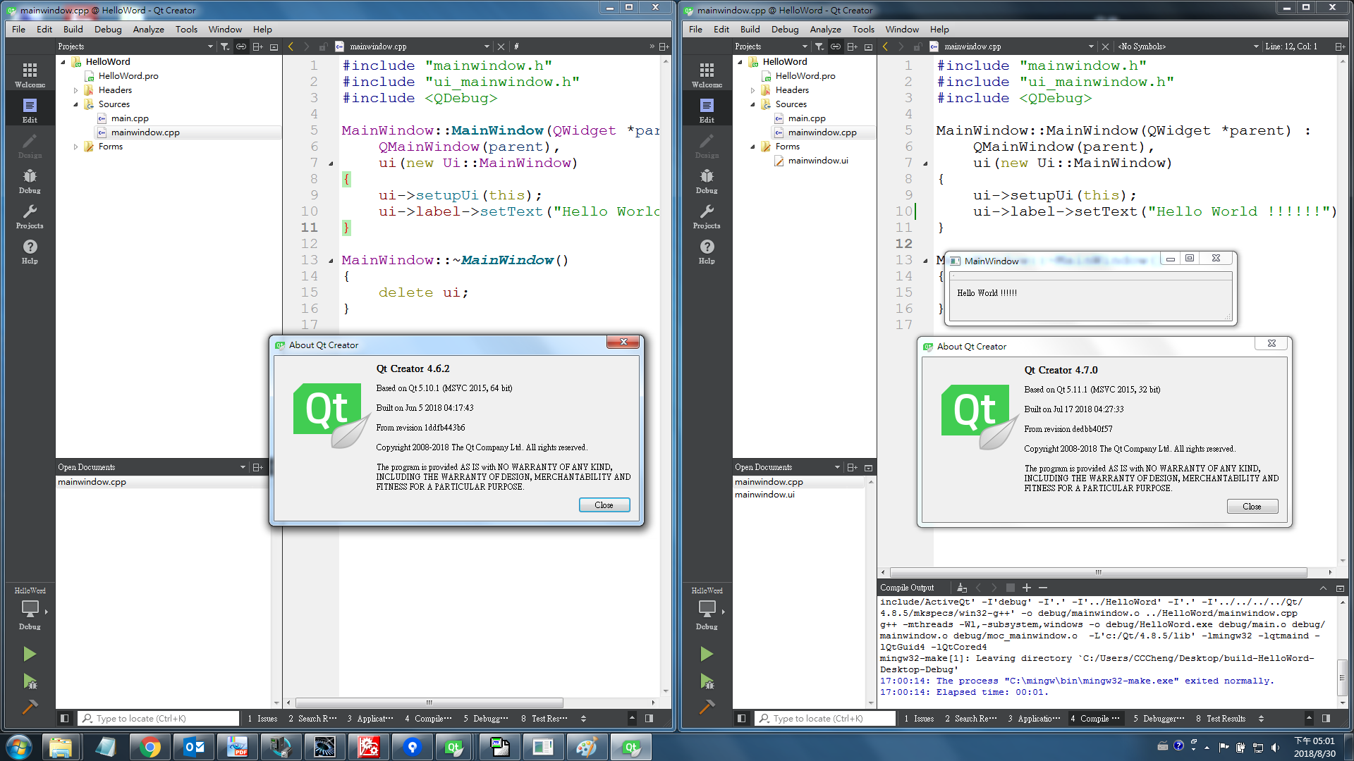
Task: Start debugging with right window's debug-run icon
Action: 707,681
